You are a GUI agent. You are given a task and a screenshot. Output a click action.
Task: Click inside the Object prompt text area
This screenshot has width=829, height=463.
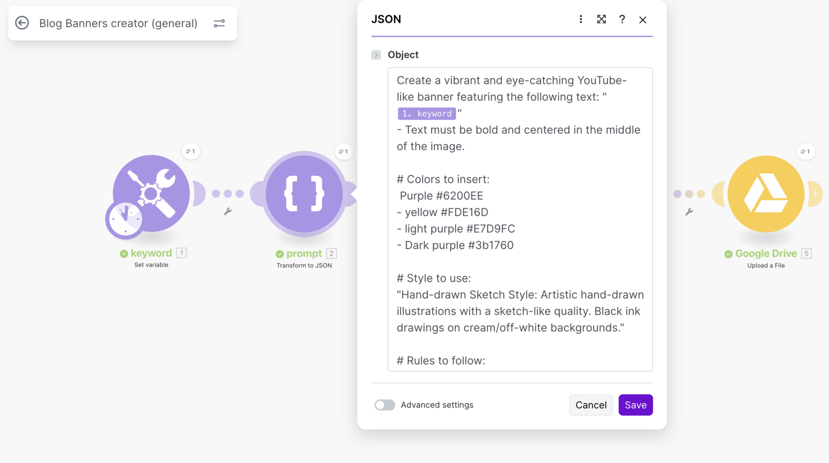(x=520, y=262)
